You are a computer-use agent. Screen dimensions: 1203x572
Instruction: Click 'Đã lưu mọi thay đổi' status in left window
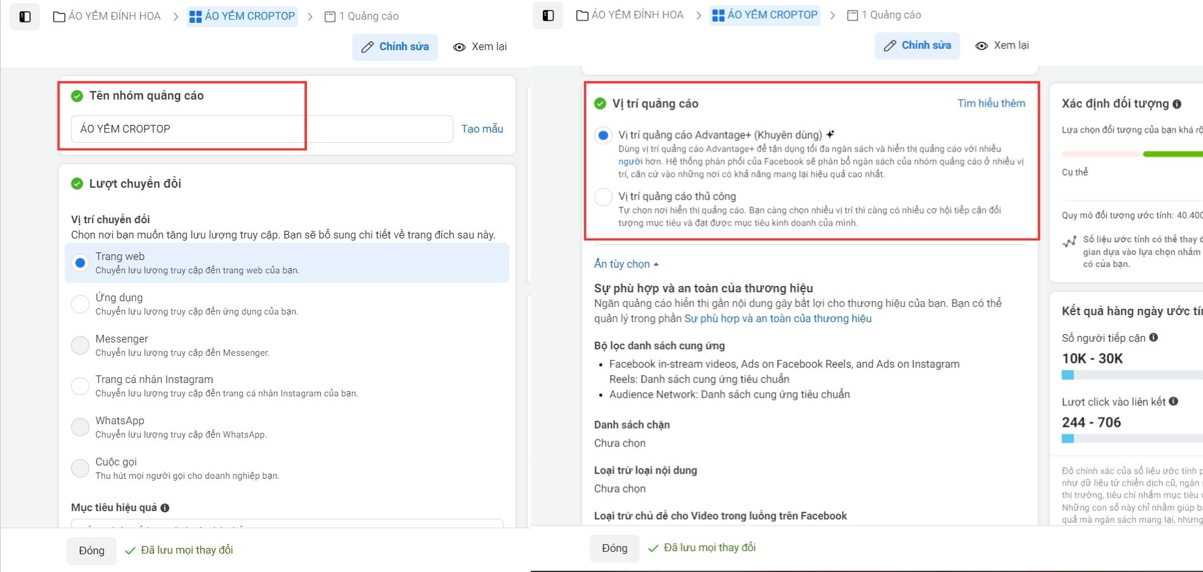(179, 550)
